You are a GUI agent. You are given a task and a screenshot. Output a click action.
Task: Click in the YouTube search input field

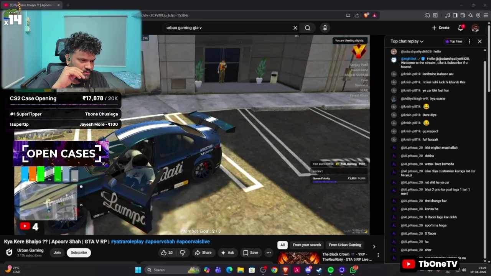(x=226, y=28)
